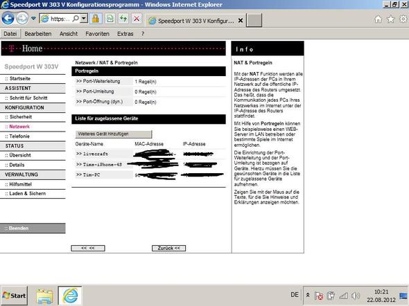The height and width of the screenshot is (306, 409).
Task: Refresh the page with green arrows
Action: pyautogui.click(x=123, y=19)
